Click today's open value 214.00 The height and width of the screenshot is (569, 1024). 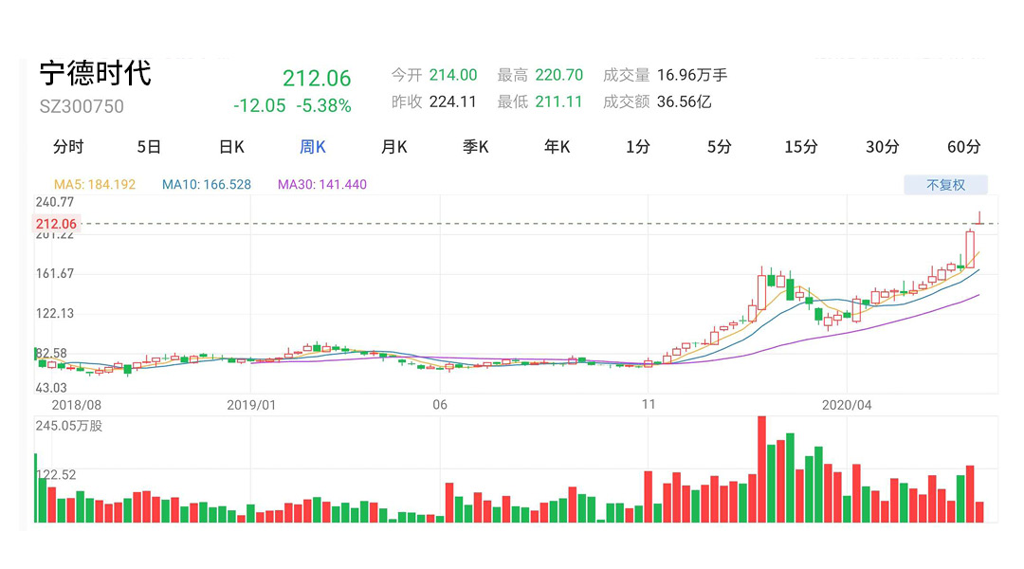click(x=453, y=75)
